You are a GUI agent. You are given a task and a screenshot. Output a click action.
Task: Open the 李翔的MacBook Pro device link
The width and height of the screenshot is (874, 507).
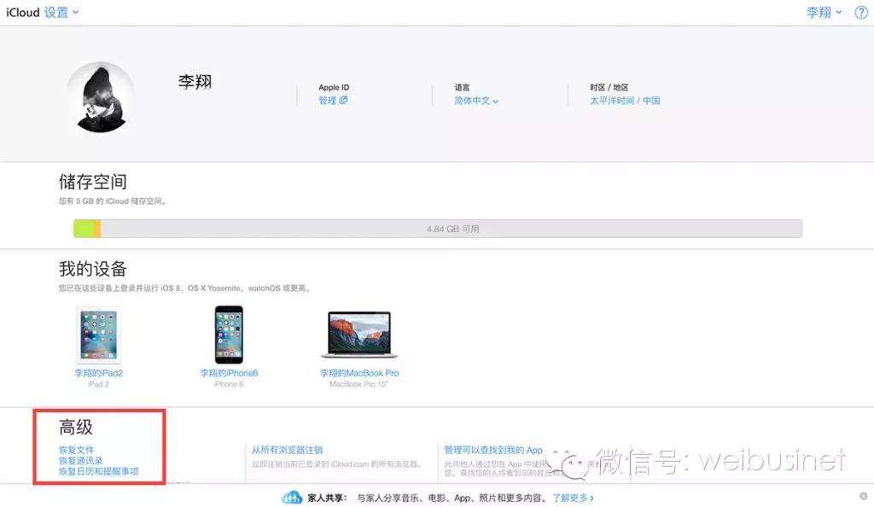point(359,373)
